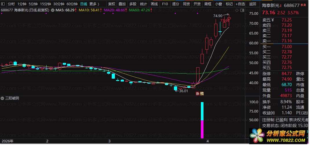The image size is (310, 145).
Task: Click the 已盈利 label
Action: (282, 120)
